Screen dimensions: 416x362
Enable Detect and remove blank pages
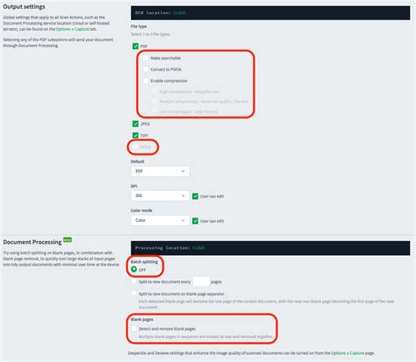point(134,329)
